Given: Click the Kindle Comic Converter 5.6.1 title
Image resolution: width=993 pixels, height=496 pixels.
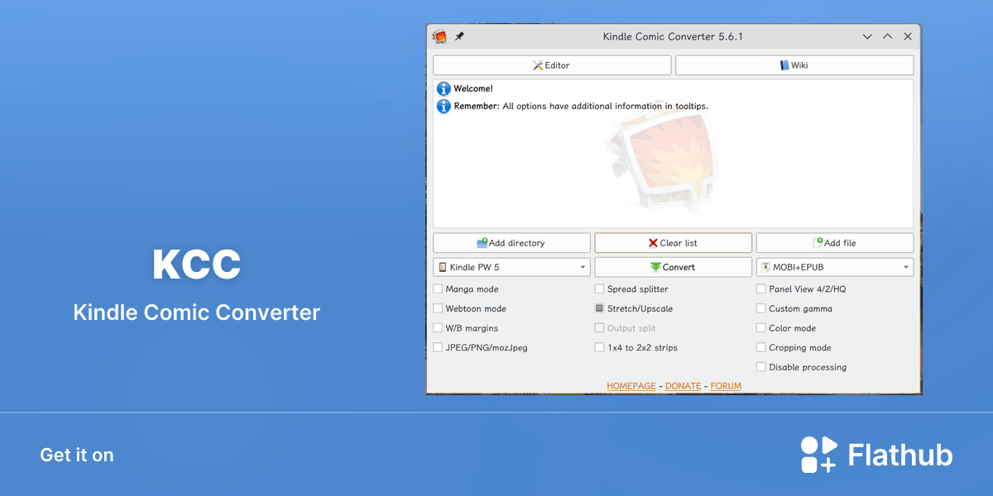Looking at the screenshot, I should (x=673, y=36).
